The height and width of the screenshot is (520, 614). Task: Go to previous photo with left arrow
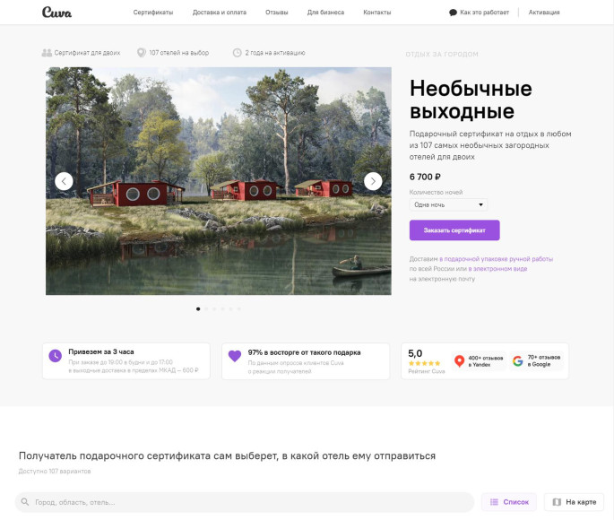coord(64,181)
